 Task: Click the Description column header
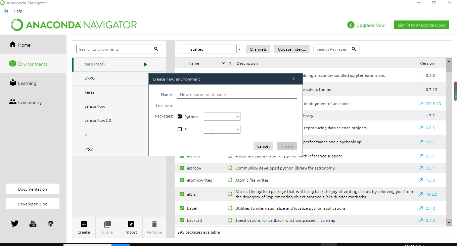247,63
